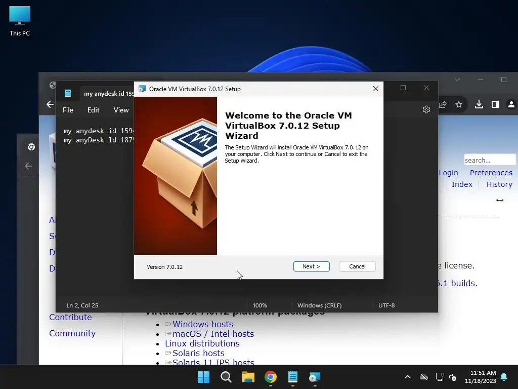Toggle Chrome side panel icon
The height and width of the screenshot is (389, 518).
click(x=495, y=104)
